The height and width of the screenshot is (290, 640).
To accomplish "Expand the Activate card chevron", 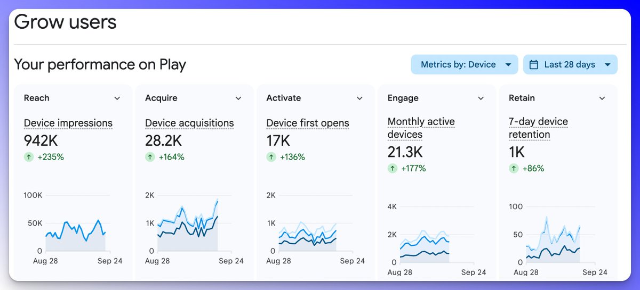I will click(359, 98).
